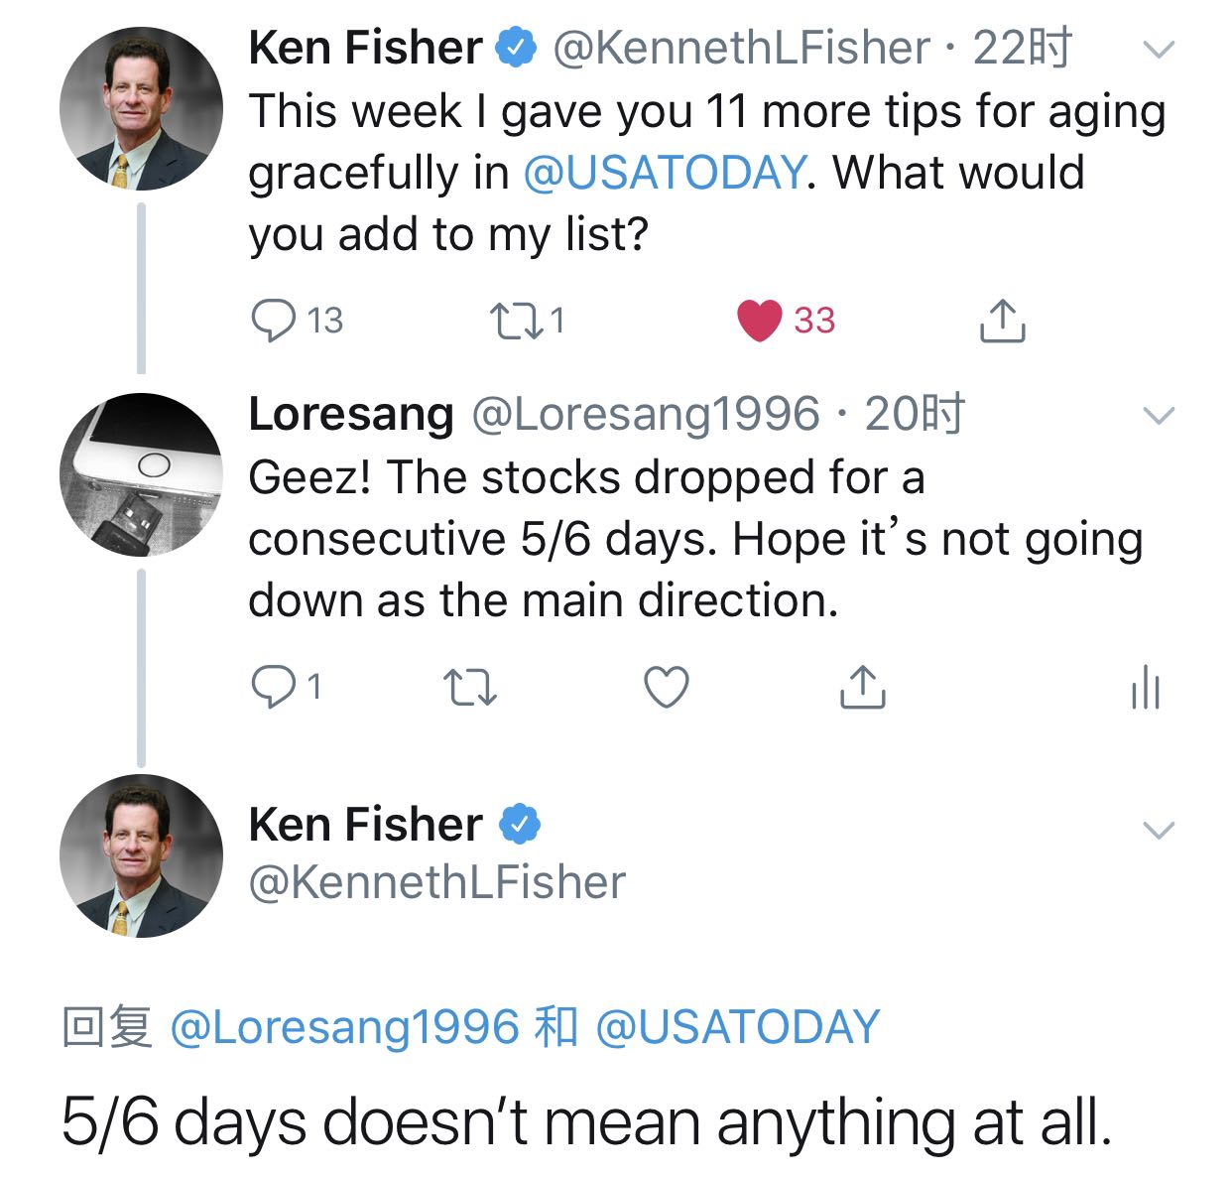
Task: View tweet activity analytics bars icon
Action: pyautogui.click(x=1145, y=687)
